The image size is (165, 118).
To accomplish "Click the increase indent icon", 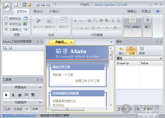I will pos(101,20).
